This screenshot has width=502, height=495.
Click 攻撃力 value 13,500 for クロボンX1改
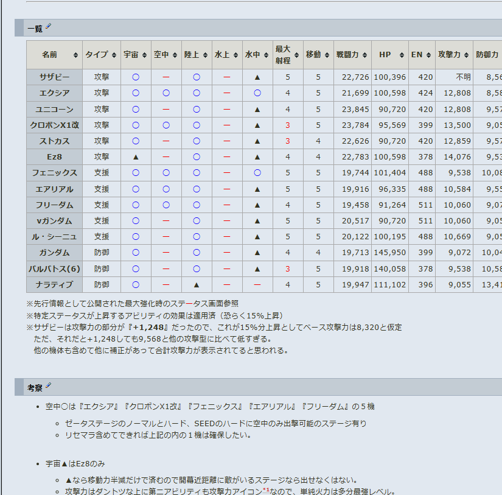point(457,125)
